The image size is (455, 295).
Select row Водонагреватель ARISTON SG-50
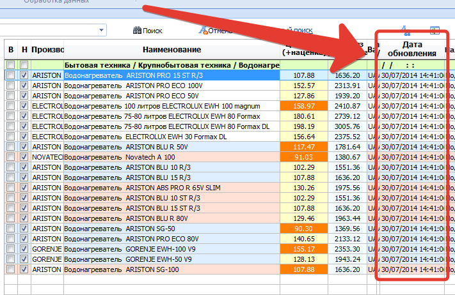[x=172, y=229]
